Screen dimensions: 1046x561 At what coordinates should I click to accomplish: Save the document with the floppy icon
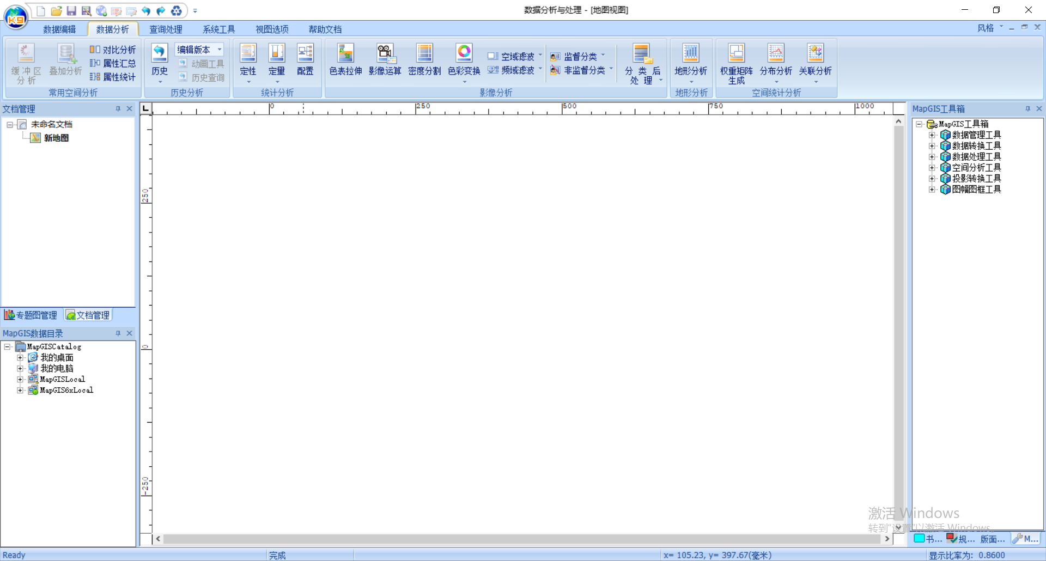tap(71, 10)
